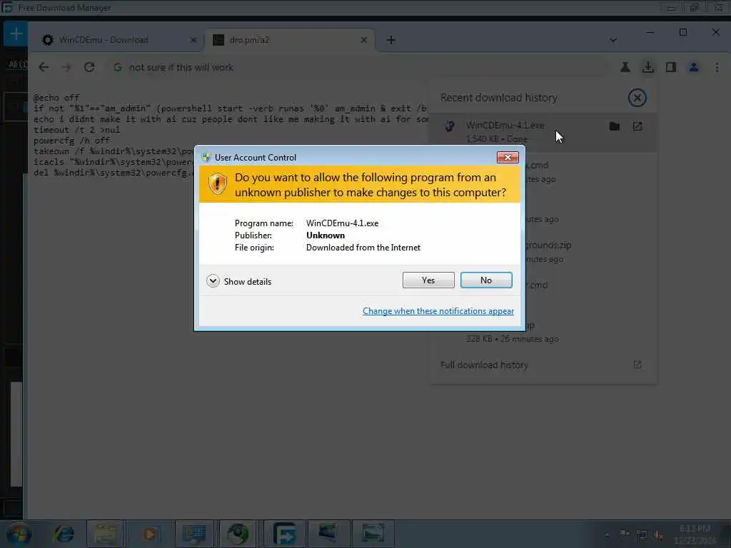Switch to the dro.pm/a2 tab
This screenshot has height=548, width=731.
pyautogui.click(x=288, y=40)
